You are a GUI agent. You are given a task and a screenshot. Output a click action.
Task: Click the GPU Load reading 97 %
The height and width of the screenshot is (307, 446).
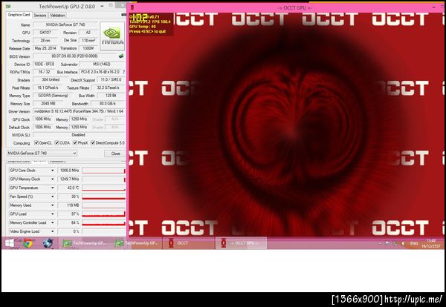click(69, 214)
